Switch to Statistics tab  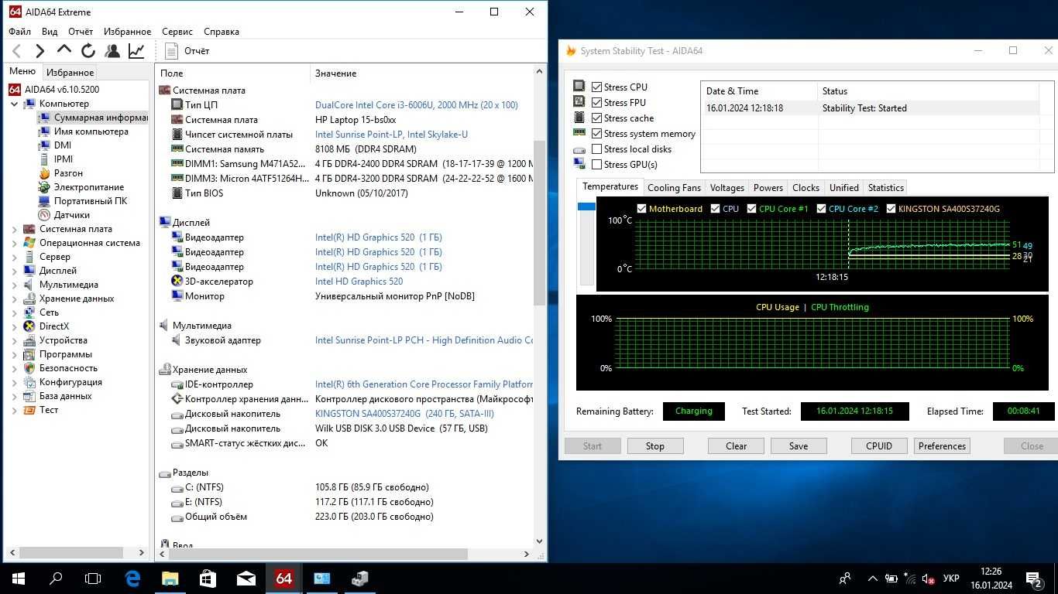pyautogui.click(x=886, y=188)
